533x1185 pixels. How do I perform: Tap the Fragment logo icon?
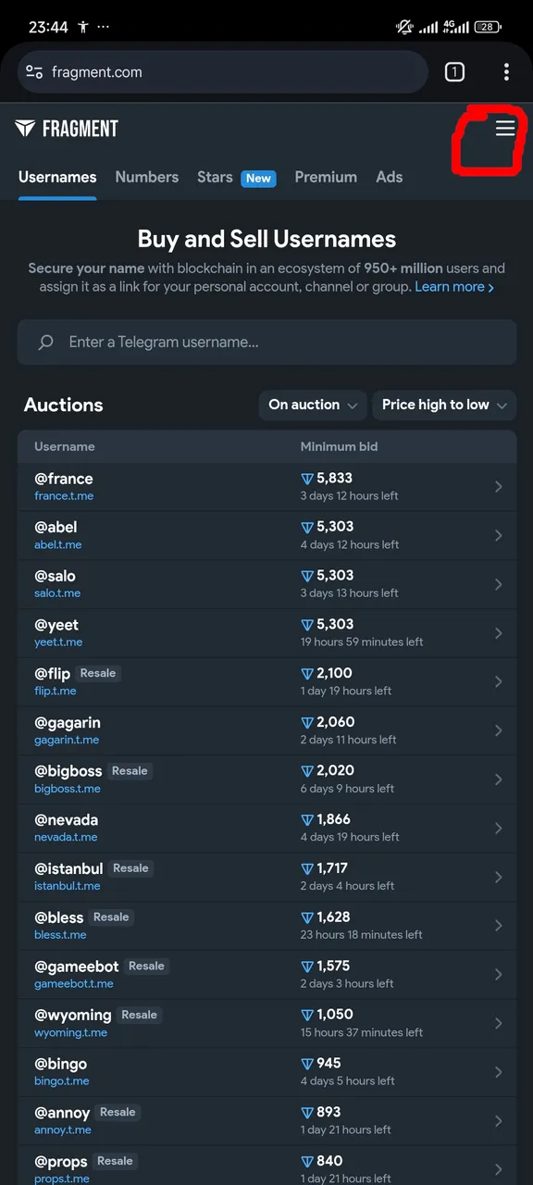pos(25,129)
